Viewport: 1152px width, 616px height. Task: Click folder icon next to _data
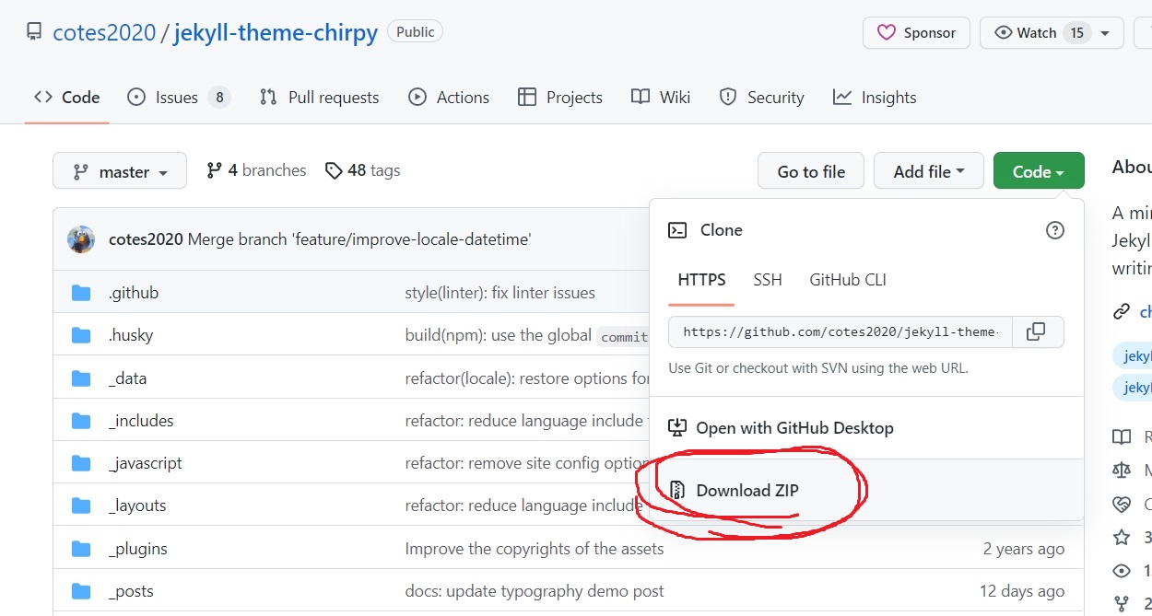(81, 378)
